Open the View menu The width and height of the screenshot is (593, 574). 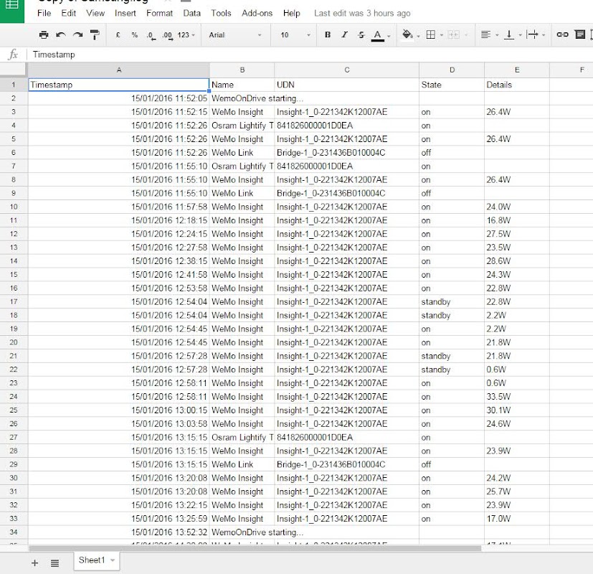pyautogui.click(x=95, y=13)
